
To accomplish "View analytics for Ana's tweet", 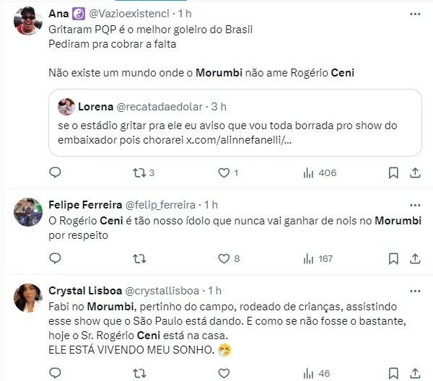I will 308,172.
